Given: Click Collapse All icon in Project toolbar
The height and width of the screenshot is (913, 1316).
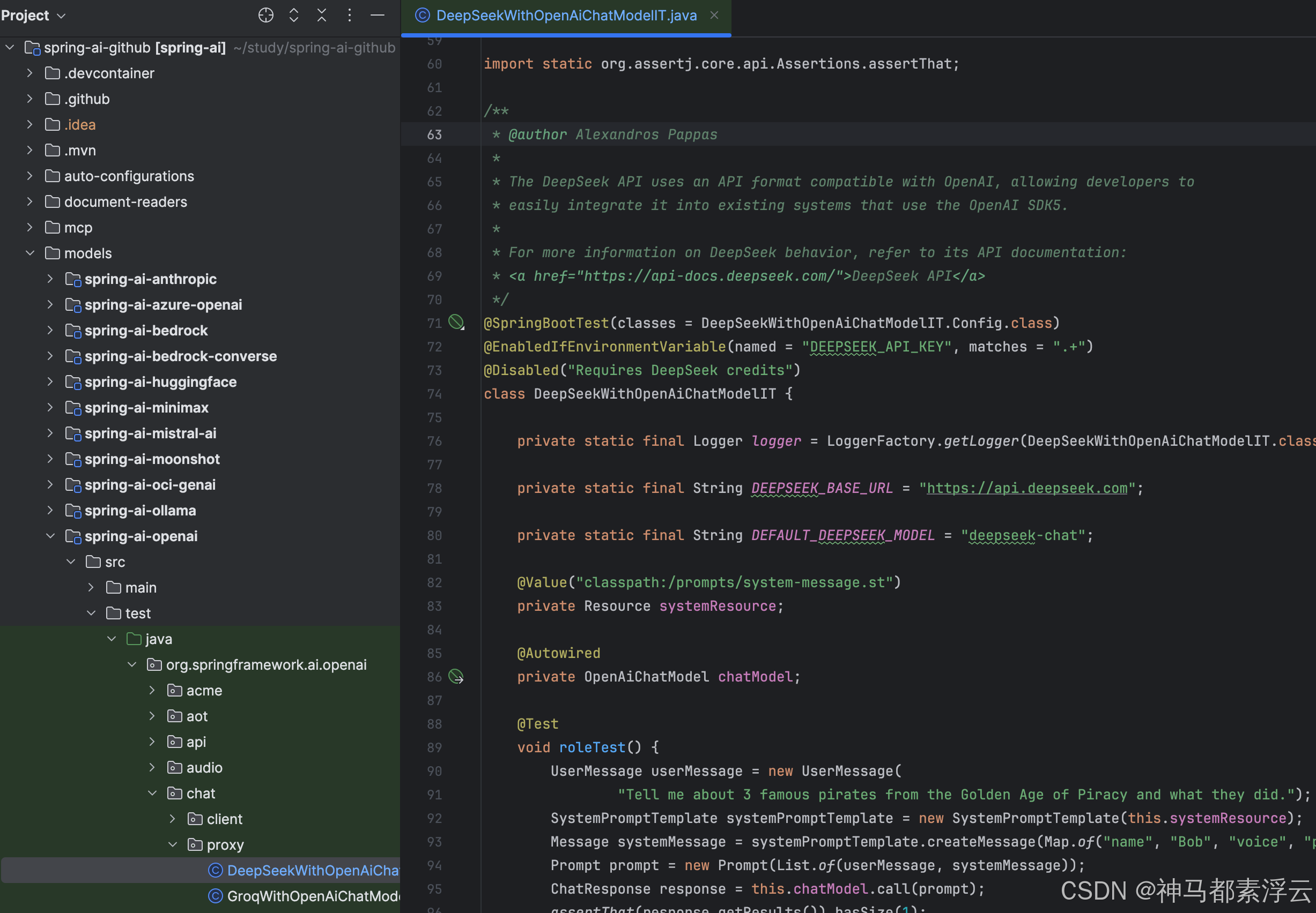Looking at the screenshot, I should [x=322, y=16].
